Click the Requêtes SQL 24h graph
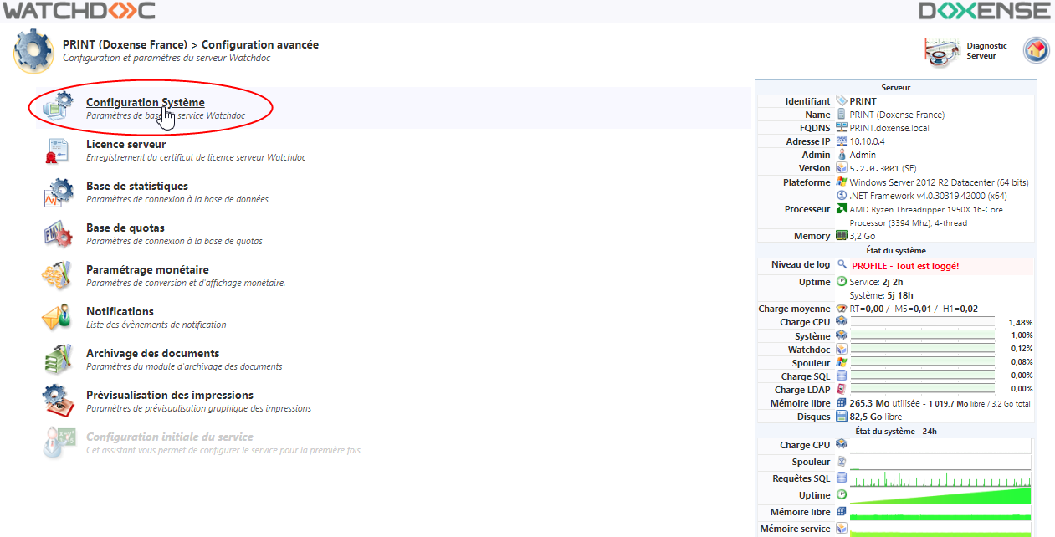The height and width of the screenshot is (537, 1055). click(940, 478)
